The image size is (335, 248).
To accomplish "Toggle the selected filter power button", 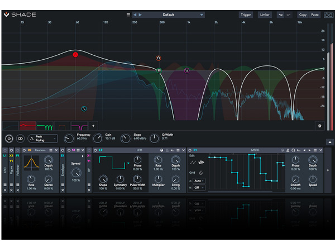I will coord(9,139).
